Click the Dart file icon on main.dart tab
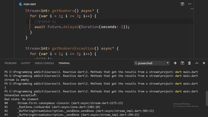 (20, 4)
